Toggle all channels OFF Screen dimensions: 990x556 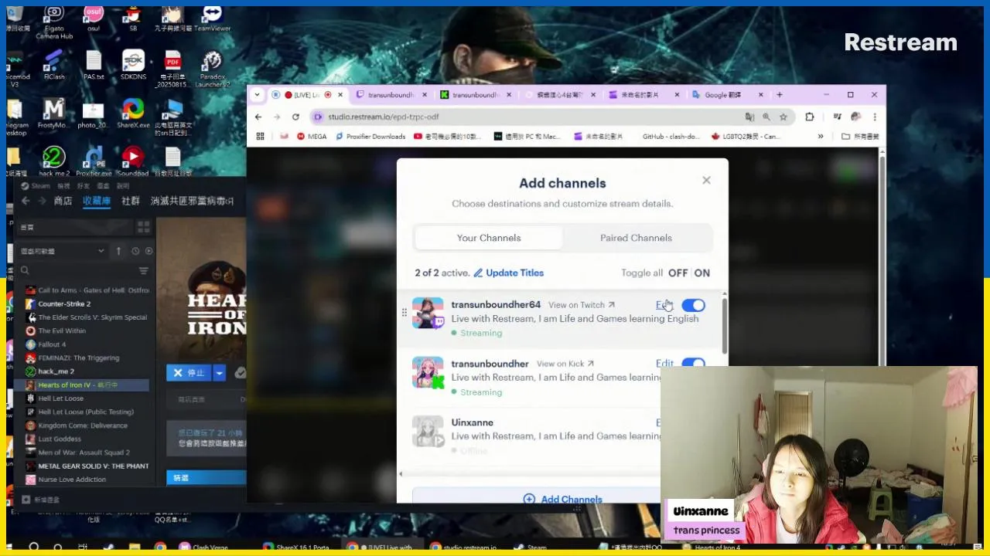678,273
